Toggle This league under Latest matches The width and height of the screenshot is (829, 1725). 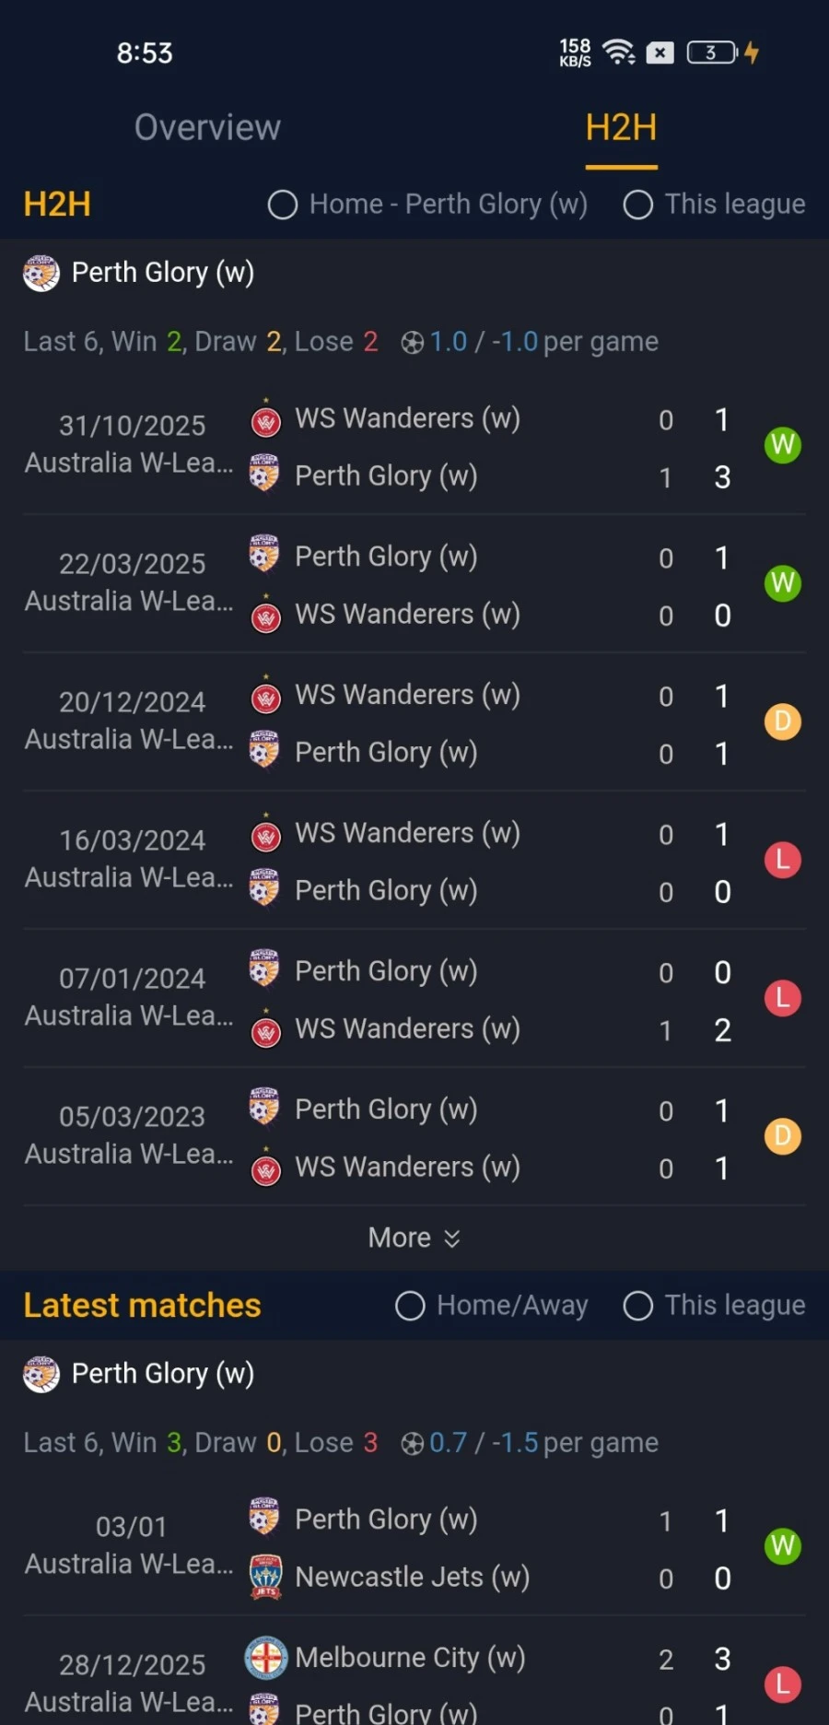tap(637, 1306)
